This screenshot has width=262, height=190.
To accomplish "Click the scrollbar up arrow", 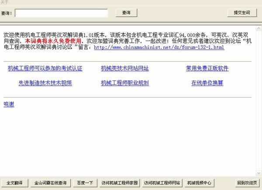I will tap(259, 28).
